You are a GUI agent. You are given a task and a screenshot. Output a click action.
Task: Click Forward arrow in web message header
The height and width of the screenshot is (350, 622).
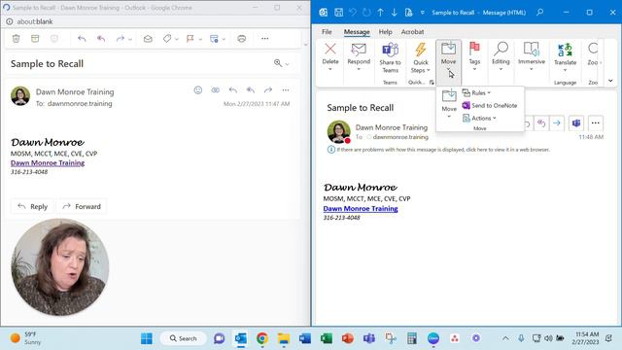pyautogui.click(x=268, y=90)
